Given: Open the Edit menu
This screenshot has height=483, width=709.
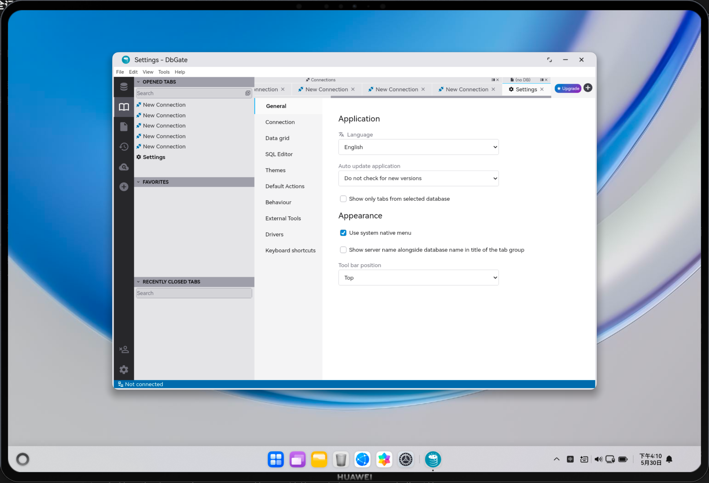Looking at the screenshot, I should point(133,72).
